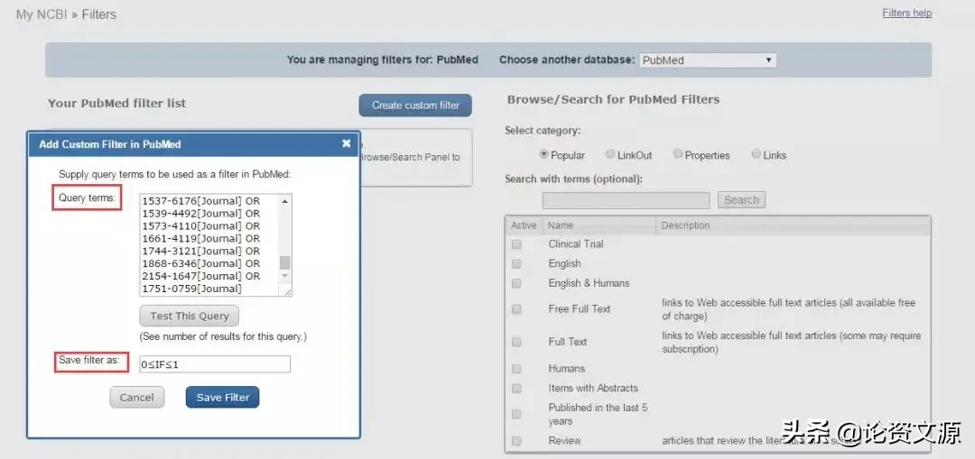975x459 pixels.
Task: Click Test This Query button
Action: point(189,317)
